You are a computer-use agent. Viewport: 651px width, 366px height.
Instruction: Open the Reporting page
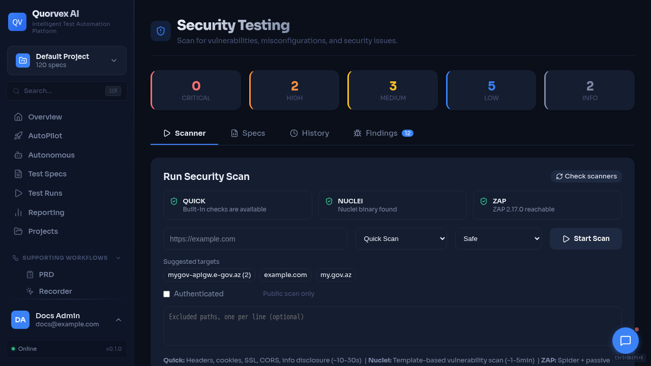pyautogui.click(x=67, y=212)
